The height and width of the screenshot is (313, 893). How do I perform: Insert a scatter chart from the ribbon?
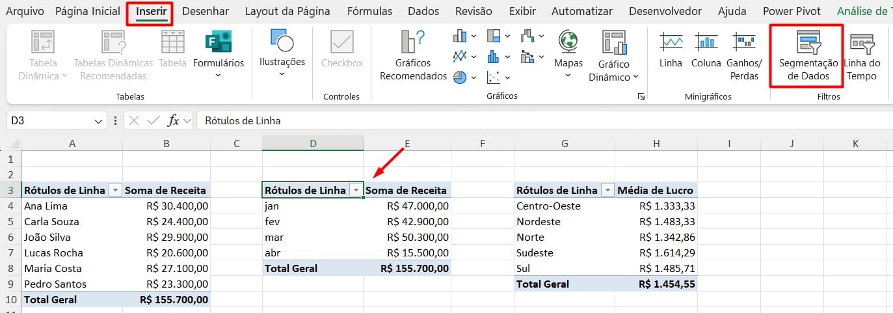tap(494, 77)
